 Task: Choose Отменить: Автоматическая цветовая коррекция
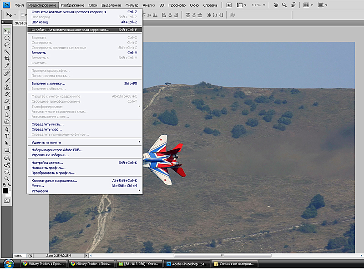pos(85,12)
